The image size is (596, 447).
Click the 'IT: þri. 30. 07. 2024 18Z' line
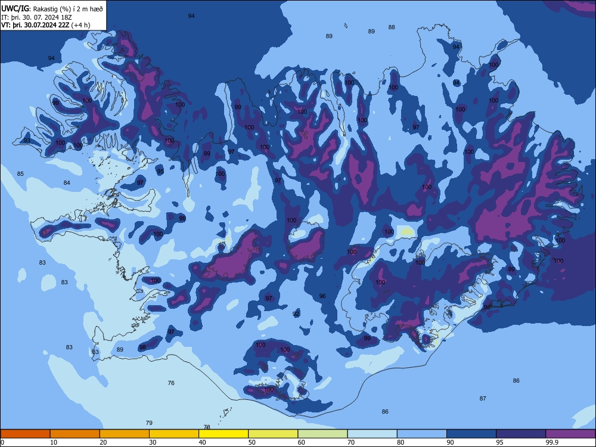coord(36,17)
